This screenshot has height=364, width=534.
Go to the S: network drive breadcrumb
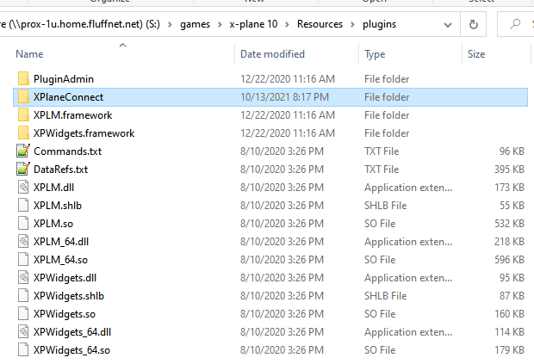pyautogui.click(x=80, y=24)
